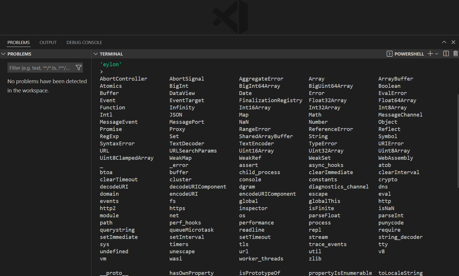Screen dimensions: 459x276
Task: Click the terminal vertical scrollbar
Action: click(x=457, y=141)
